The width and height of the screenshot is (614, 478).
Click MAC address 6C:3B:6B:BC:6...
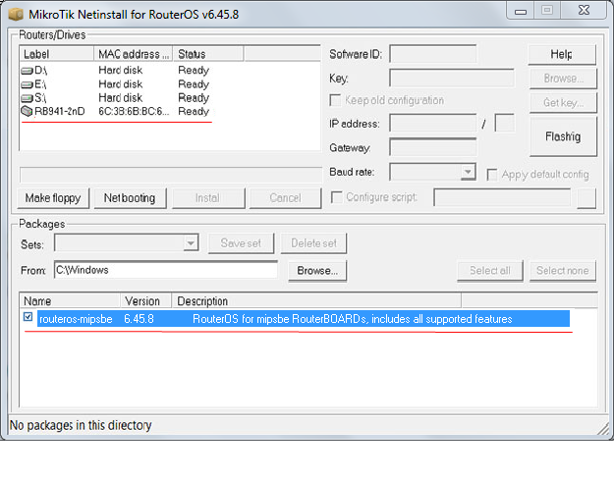(x=134, y=112)
